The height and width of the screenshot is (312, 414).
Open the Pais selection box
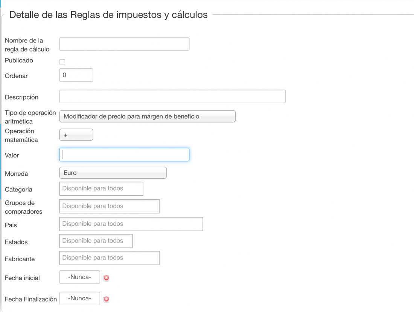[131, 224]
